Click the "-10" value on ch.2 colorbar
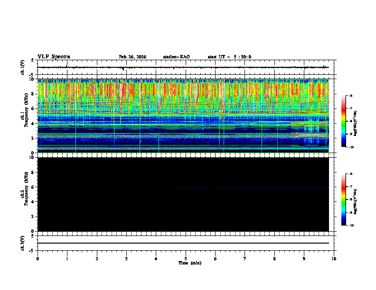 coord(351,226)
